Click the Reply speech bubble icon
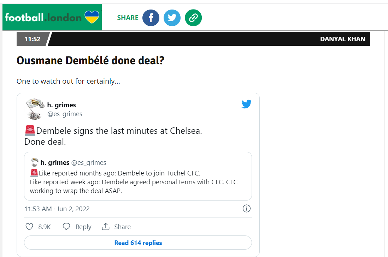 (x=66, y=227)
